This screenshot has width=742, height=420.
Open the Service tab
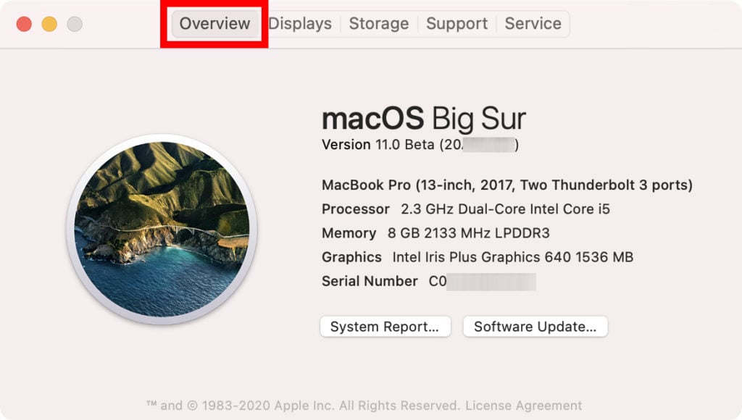click(x=533, y=23)
